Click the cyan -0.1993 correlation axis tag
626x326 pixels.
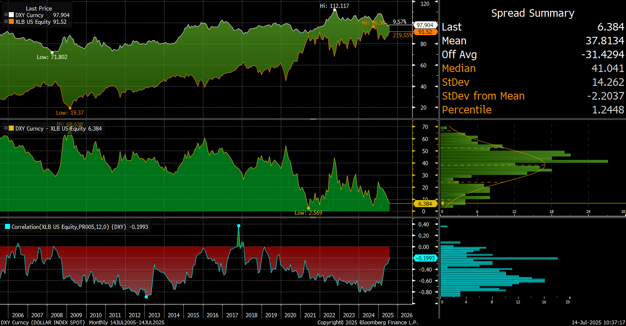[425, 258]
